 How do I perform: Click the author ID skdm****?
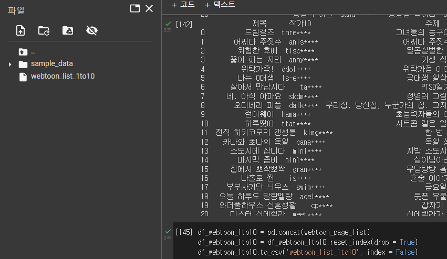pos(303,96)
